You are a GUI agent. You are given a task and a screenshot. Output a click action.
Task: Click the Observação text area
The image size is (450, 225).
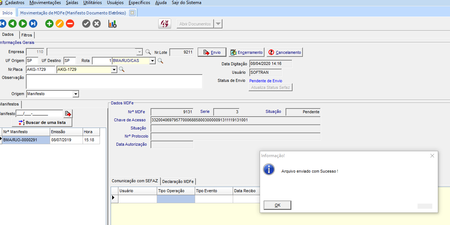pyautogui.click(x=114, y=82)
